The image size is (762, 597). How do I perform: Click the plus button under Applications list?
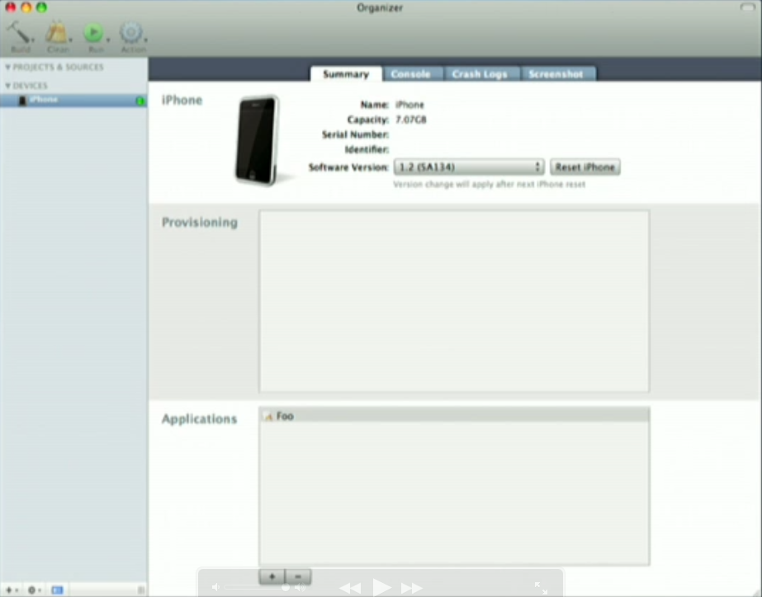pyautogui.click(x=271, y=576)
